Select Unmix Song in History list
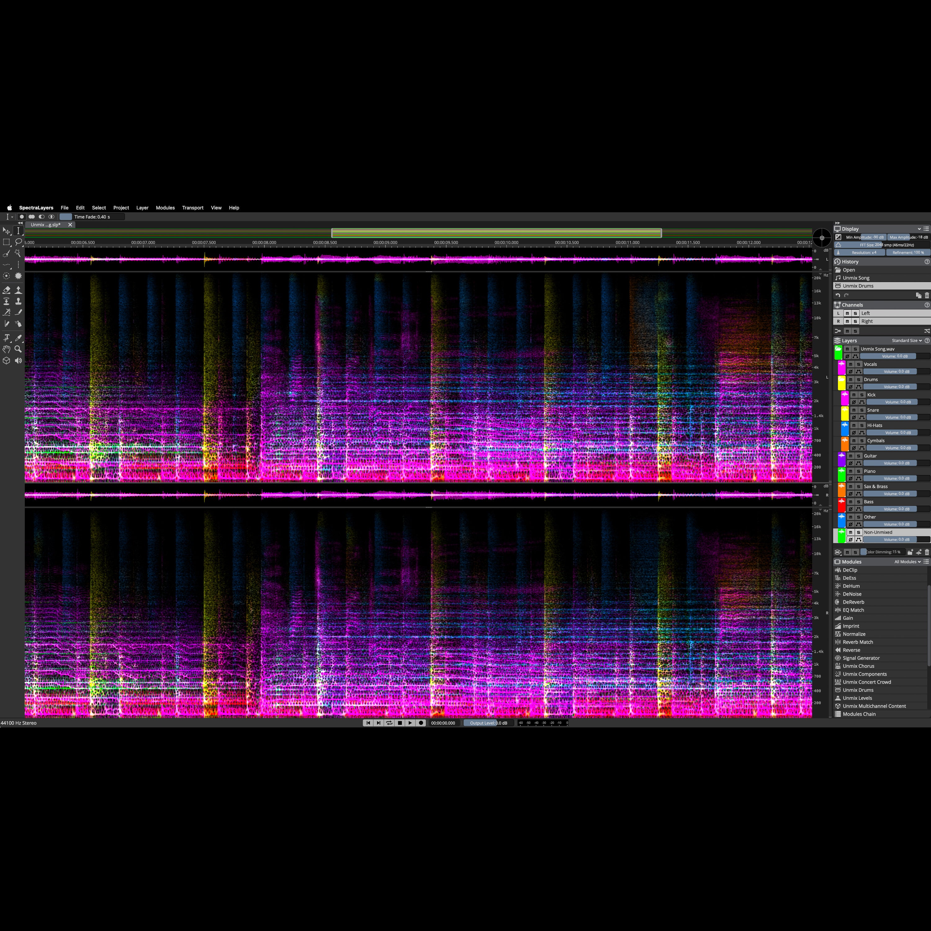 coord(882,278)
